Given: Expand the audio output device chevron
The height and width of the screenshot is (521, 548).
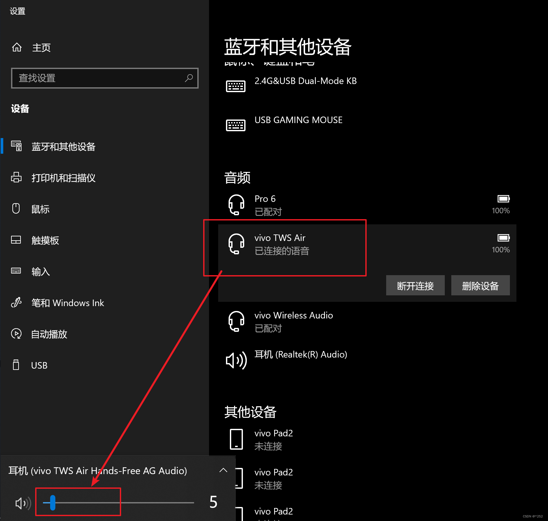Looking at the screenshot, I should 223,470.
